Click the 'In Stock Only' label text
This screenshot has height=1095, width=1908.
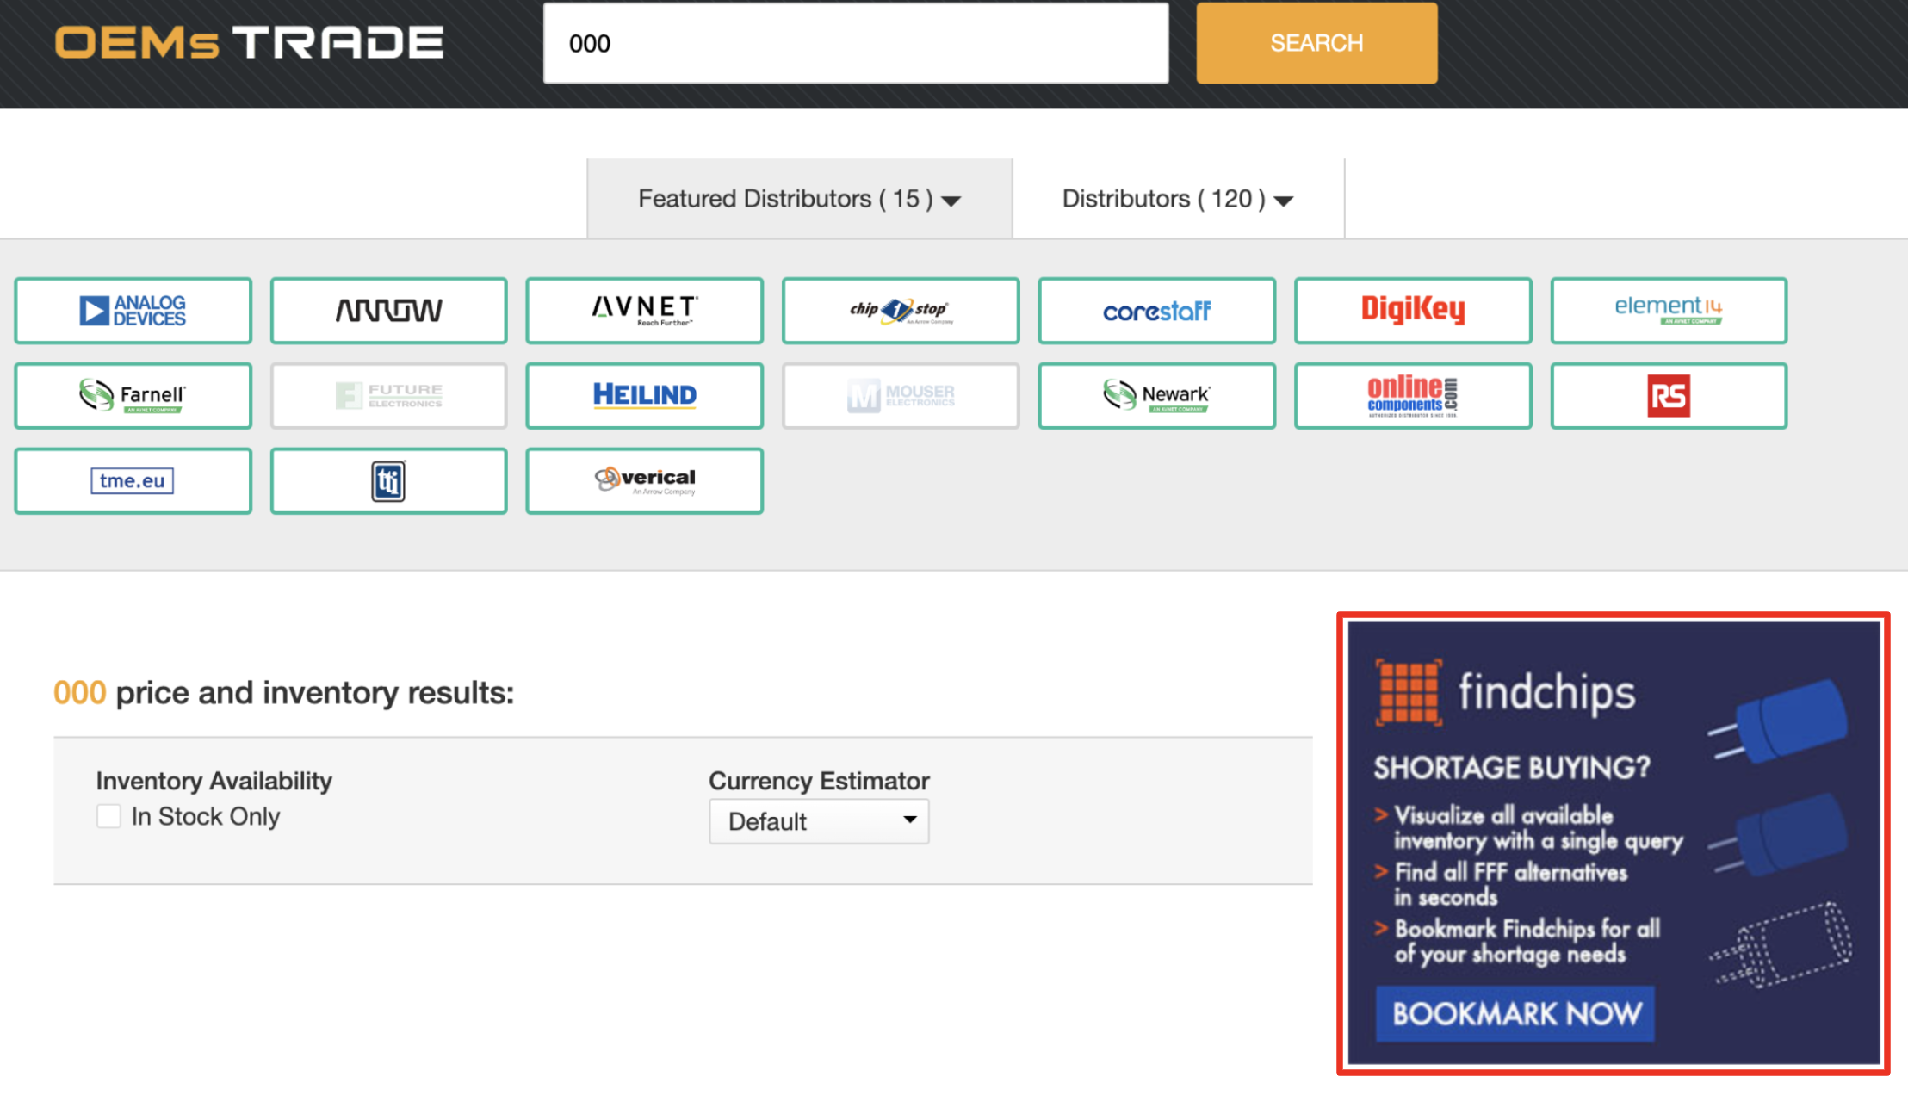pyautogui.click(x=206, y=816)
